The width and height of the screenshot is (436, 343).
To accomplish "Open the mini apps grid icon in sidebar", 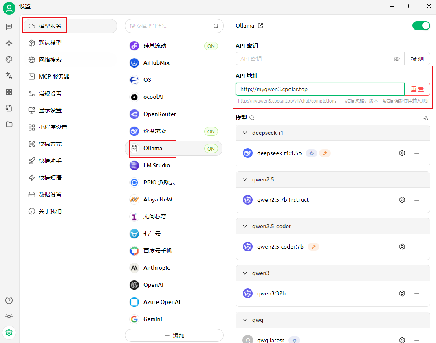I will [9, 92].
